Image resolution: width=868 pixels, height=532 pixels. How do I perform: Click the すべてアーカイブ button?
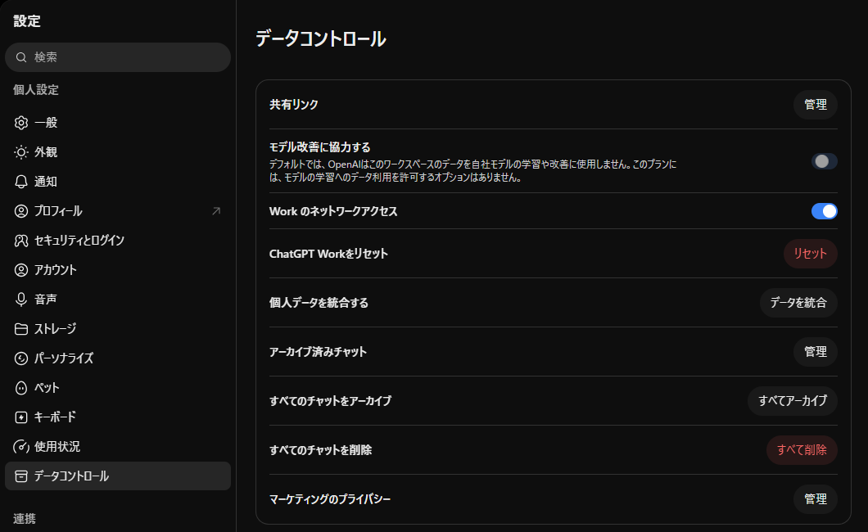point(792,401)
